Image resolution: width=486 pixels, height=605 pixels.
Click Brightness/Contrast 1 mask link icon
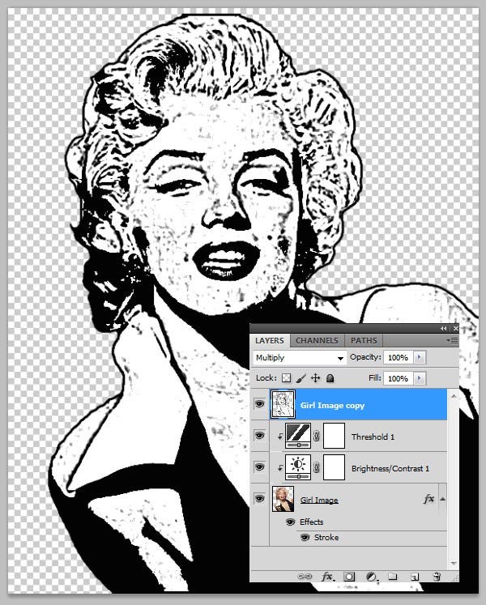(317, 468)
